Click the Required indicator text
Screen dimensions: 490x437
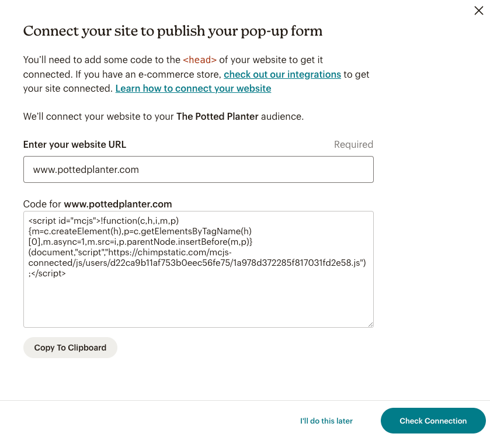tap(353, 144)
